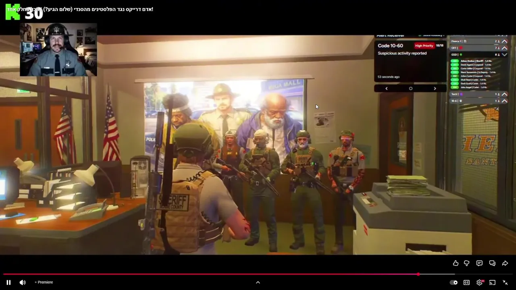Mute the video with the speaker icon
Image resolution: width=516 pixels, height=290 pixels.
point(23,282)
